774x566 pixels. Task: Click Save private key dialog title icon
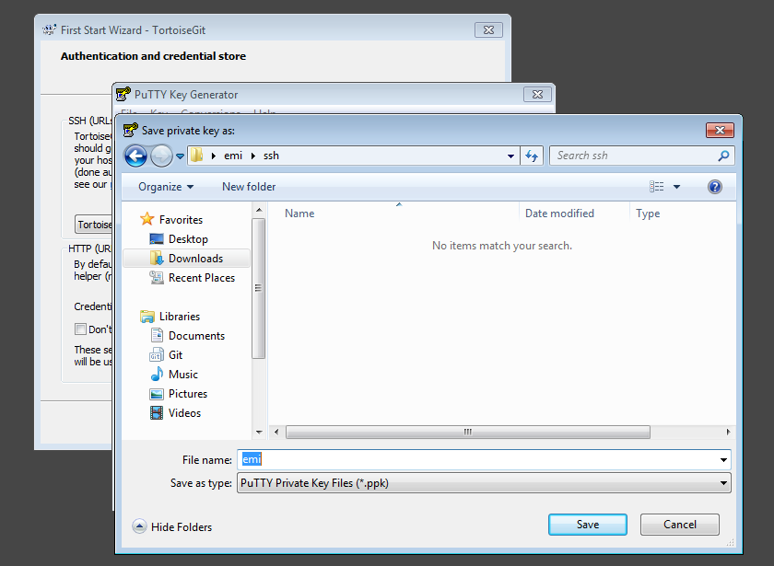130,130
